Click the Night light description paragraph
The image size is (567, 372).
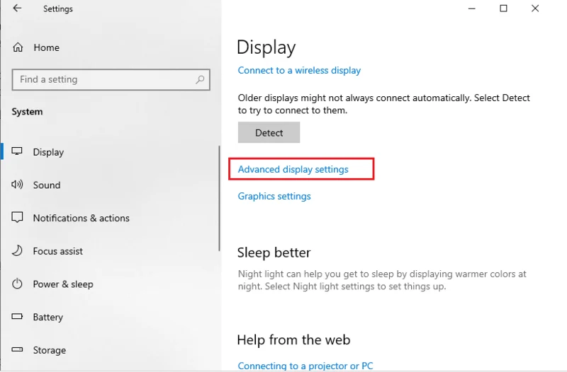pyautogui.click(x=382, y=280)
